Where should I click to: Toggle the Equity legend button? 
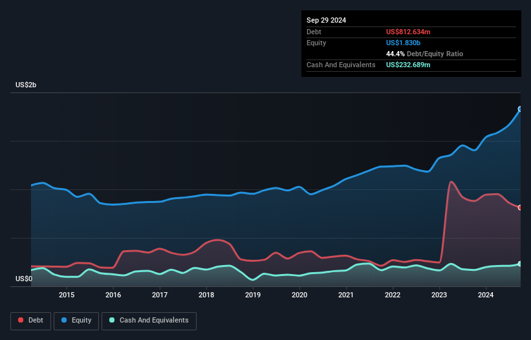[x=76, y=321]
